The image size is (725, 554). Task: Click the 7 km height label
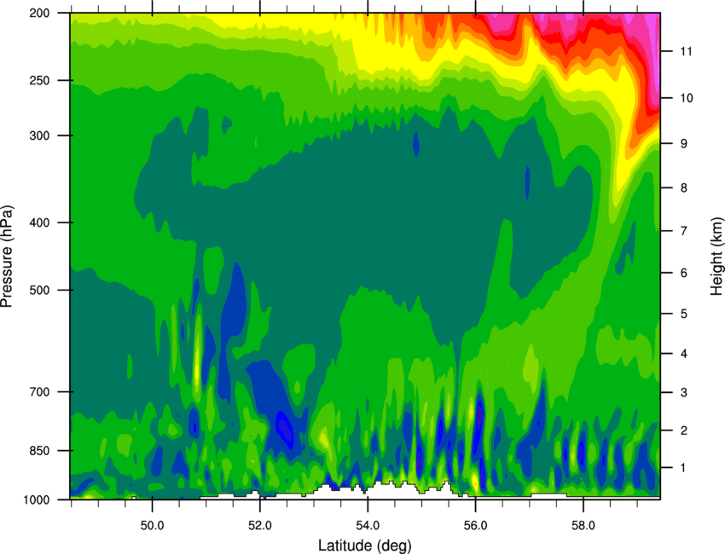point(684,231)
